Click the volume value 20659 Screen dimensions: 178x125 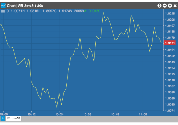click(x=79, y=11)
